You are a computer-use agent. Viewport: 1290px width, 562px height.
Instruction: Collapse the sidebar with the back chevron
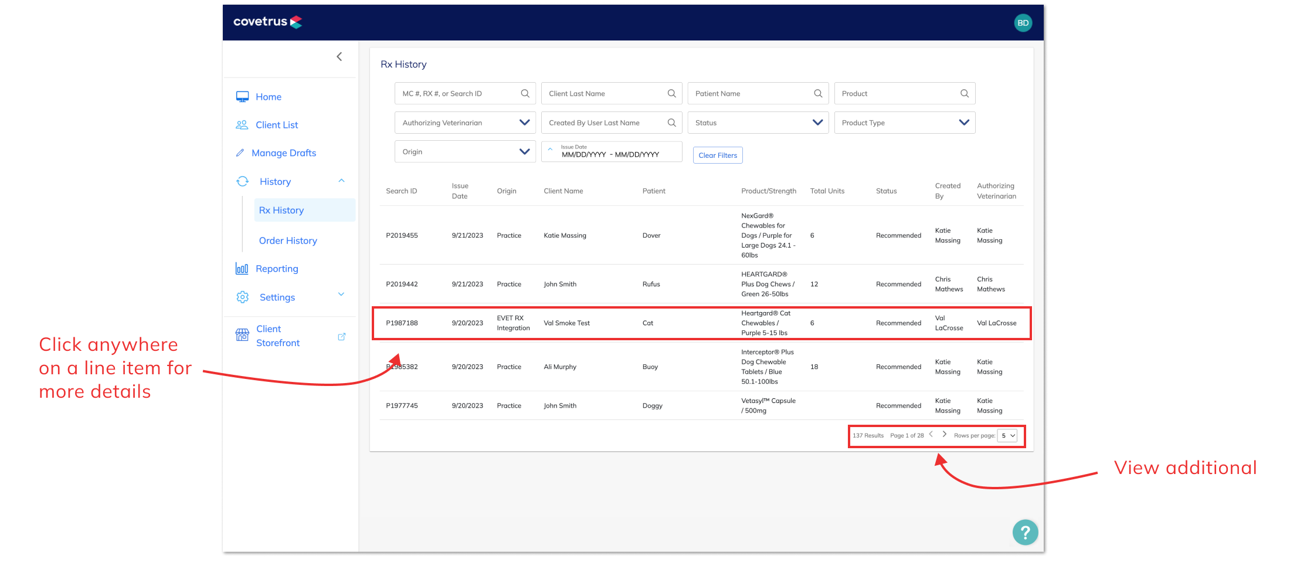[x=339, y=56]
